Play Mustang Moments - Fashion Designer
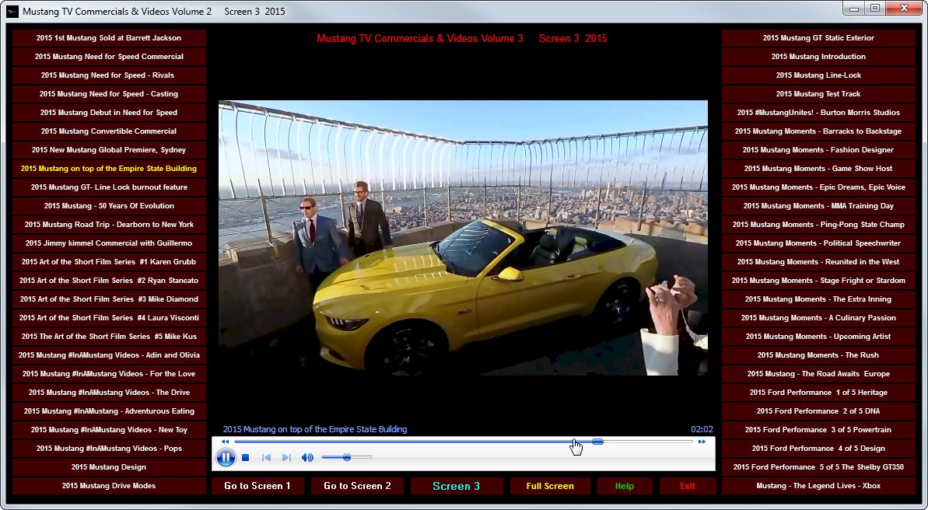The width and height of the screenshot is (928, 510). pyautogui.click(x=818, y=150)
